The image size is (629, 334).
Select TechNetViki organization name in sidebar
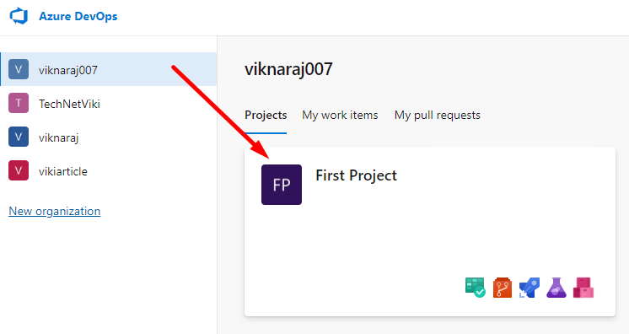pyautogui.click(x=69, y=104)
